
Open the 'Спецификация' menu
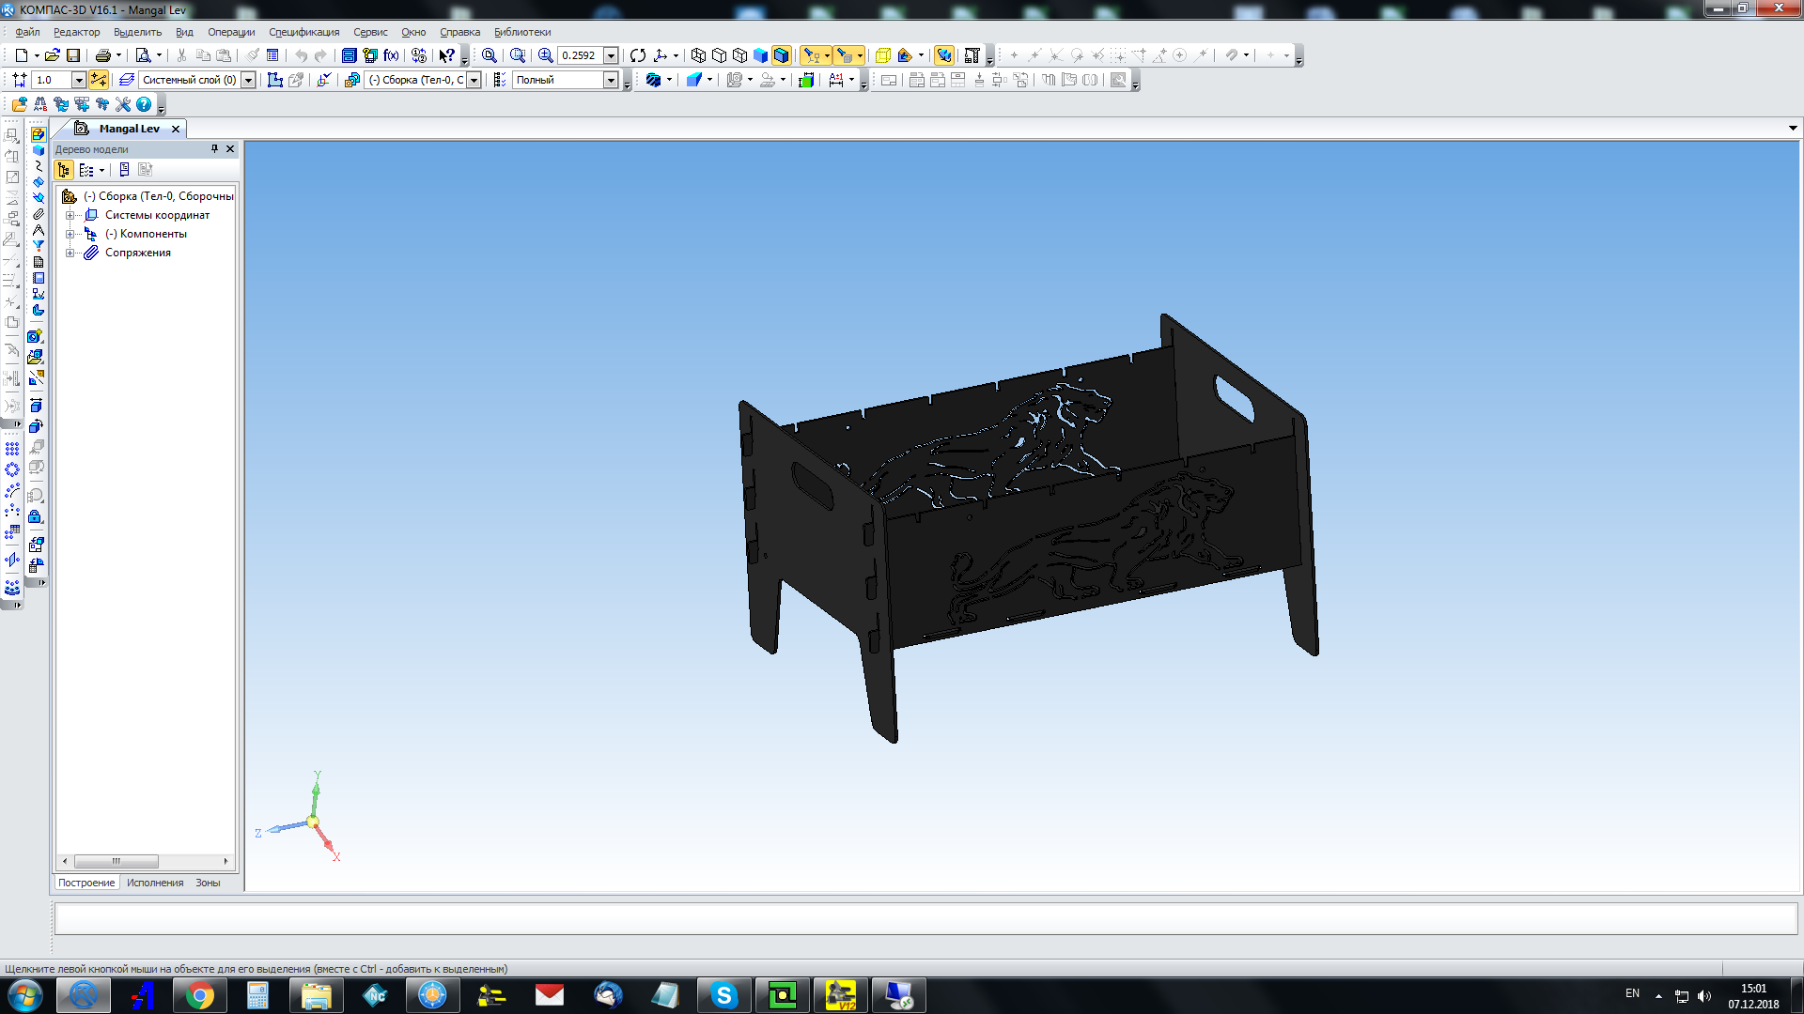(x=304, y=32)
